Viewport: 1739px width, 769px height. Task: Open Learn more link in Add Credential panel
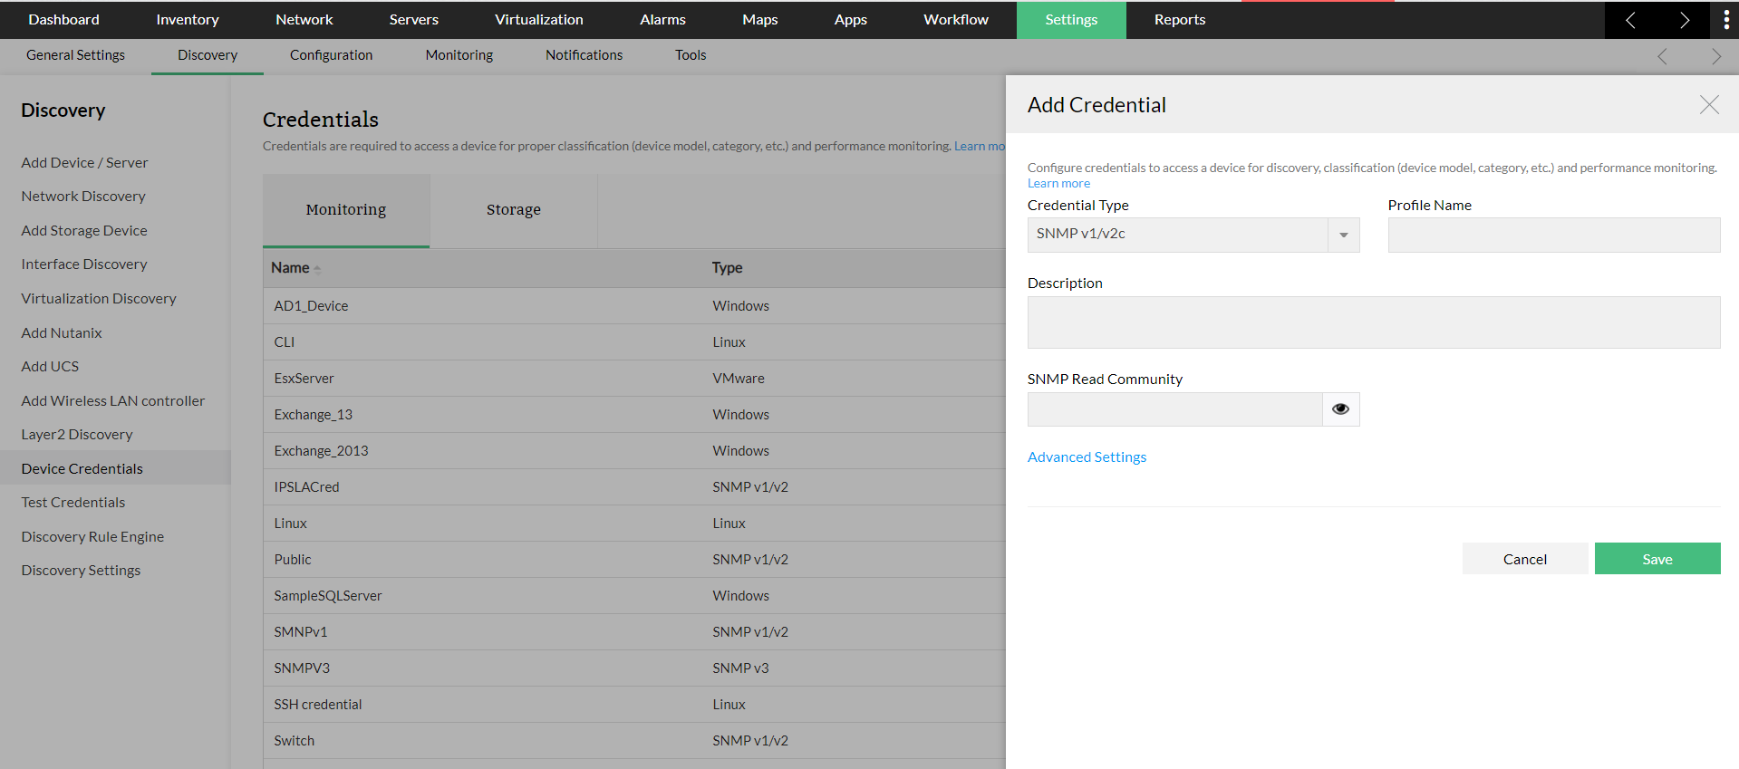pos(1058,183)
